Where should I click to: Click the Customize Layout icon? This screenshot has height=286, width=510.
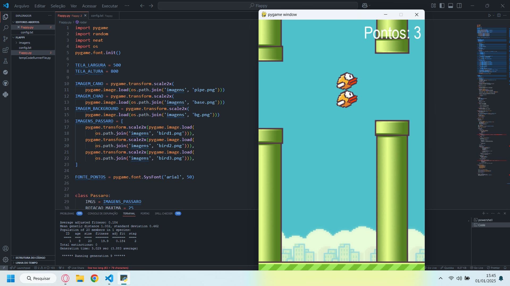(433, 6)
